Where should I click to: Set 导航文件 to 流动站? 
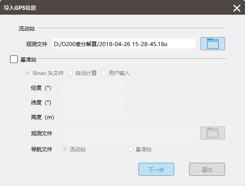65,149
